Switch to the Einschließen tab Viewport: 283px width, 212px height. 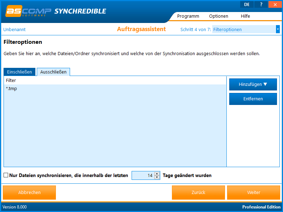click(19, 72)
